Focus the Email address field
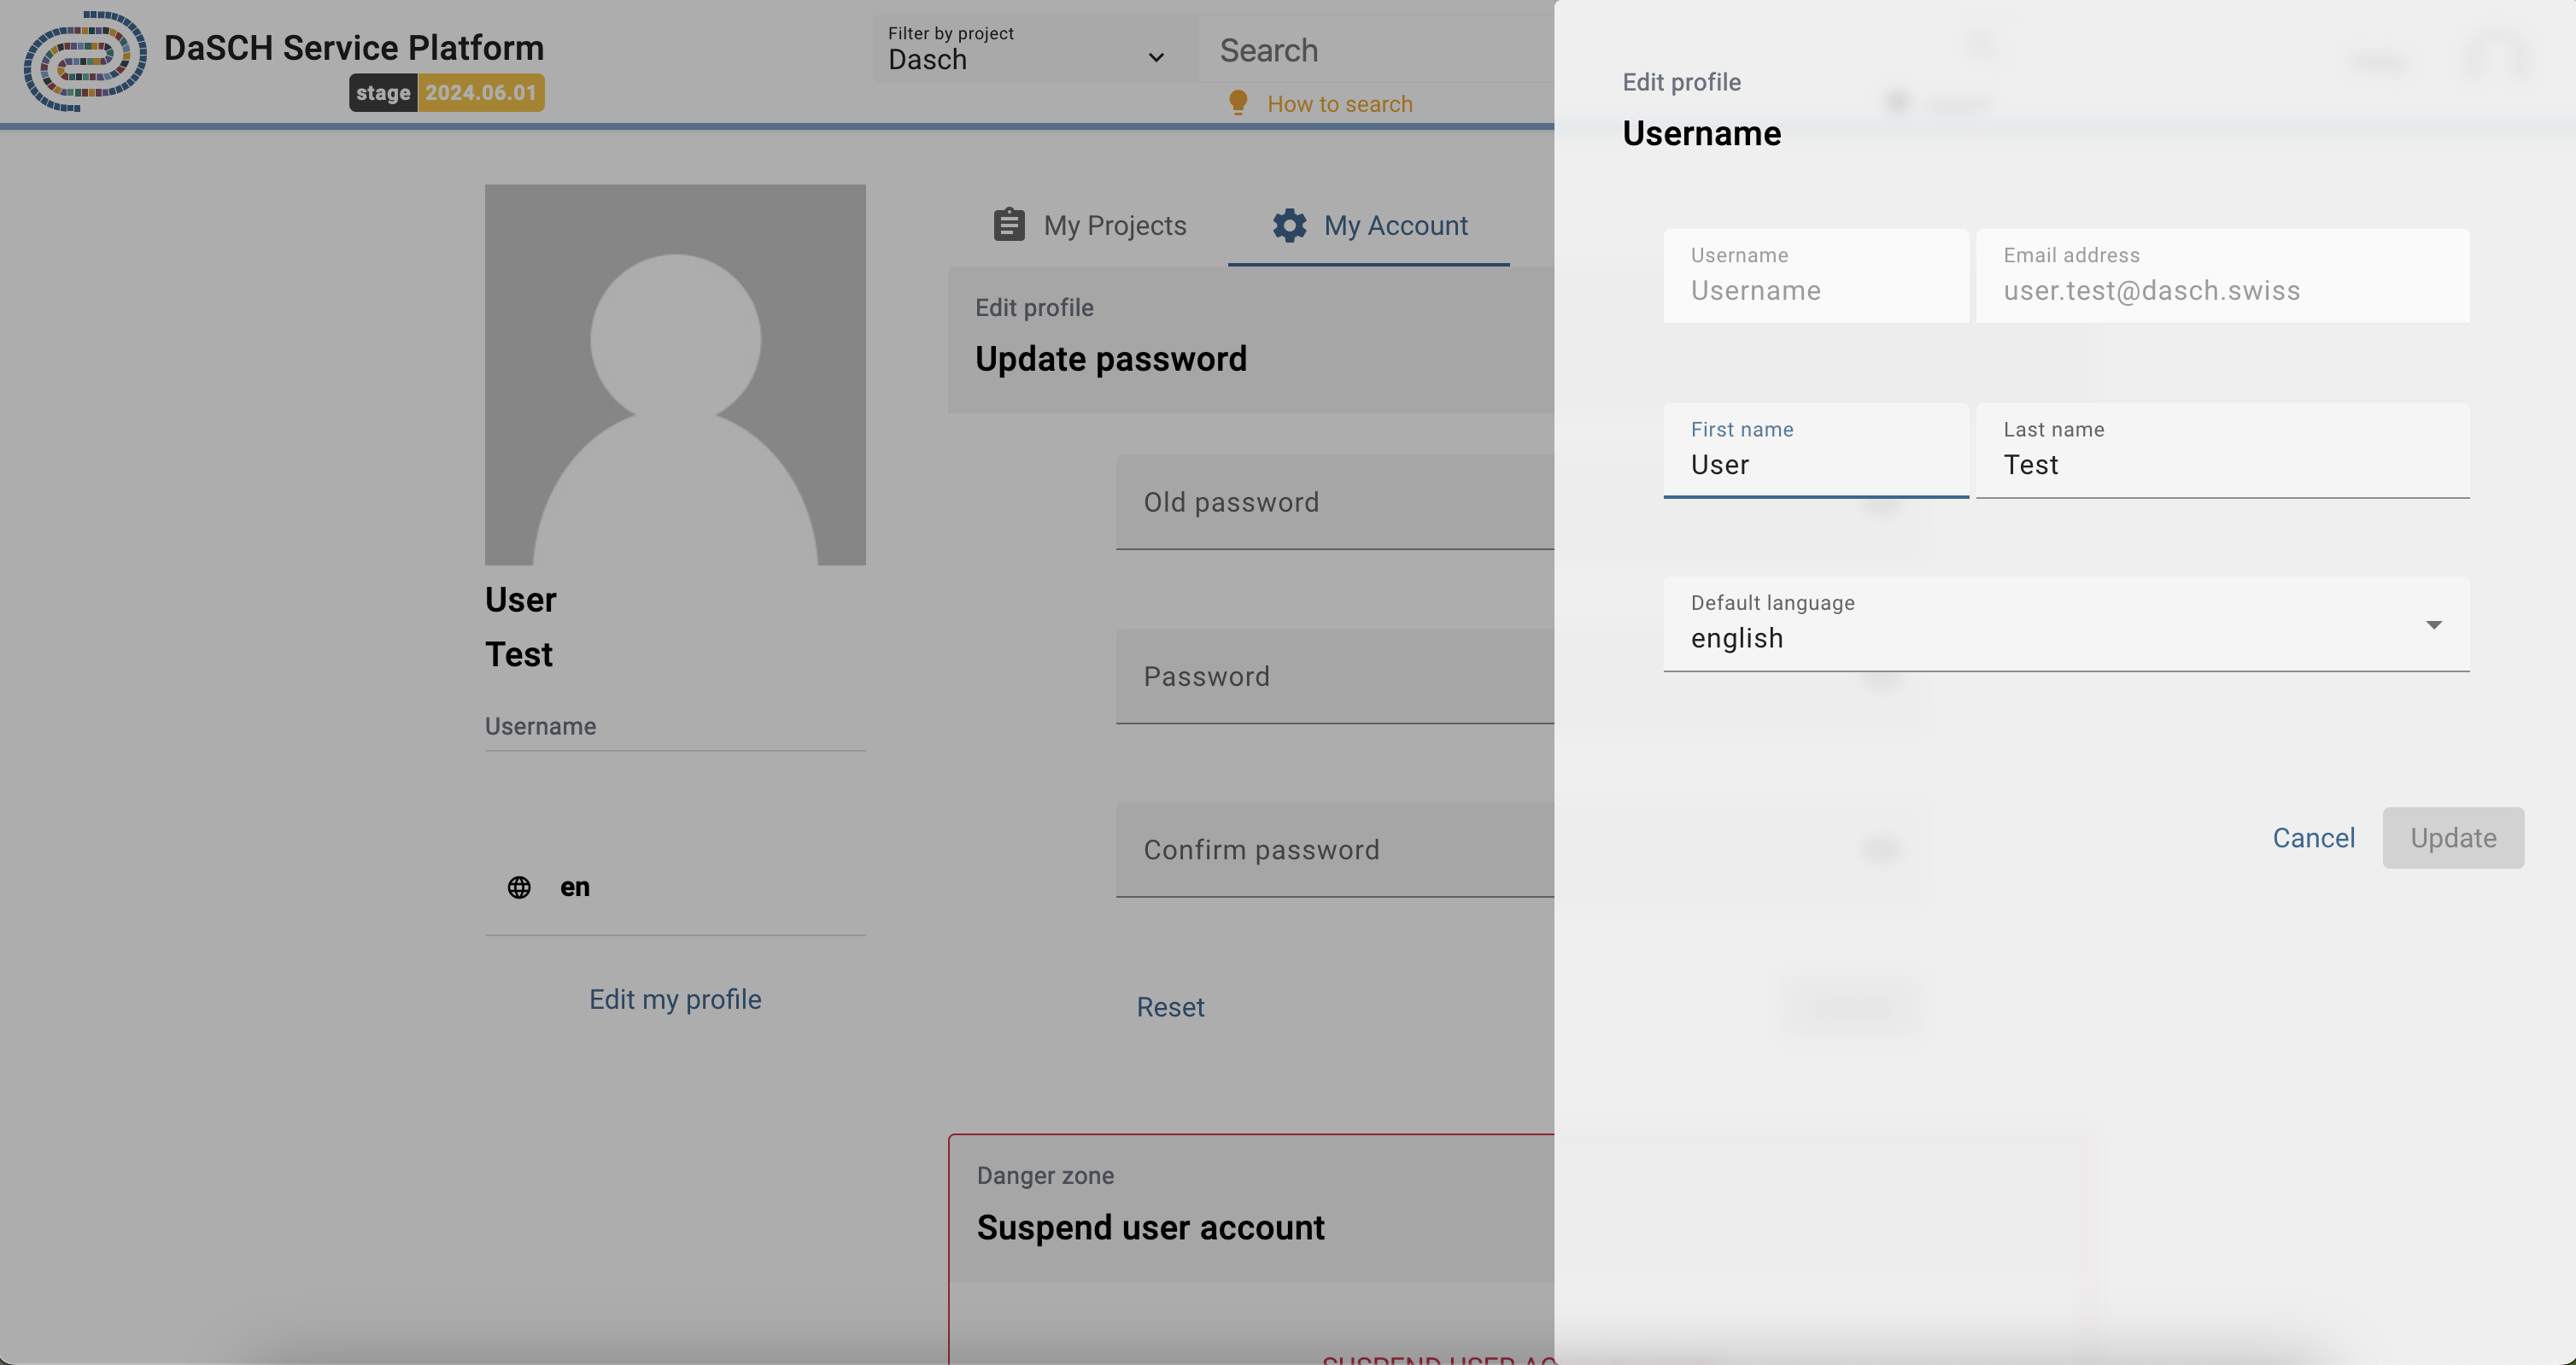This screenshot has height=1365, width=2576. point(2222,290)
